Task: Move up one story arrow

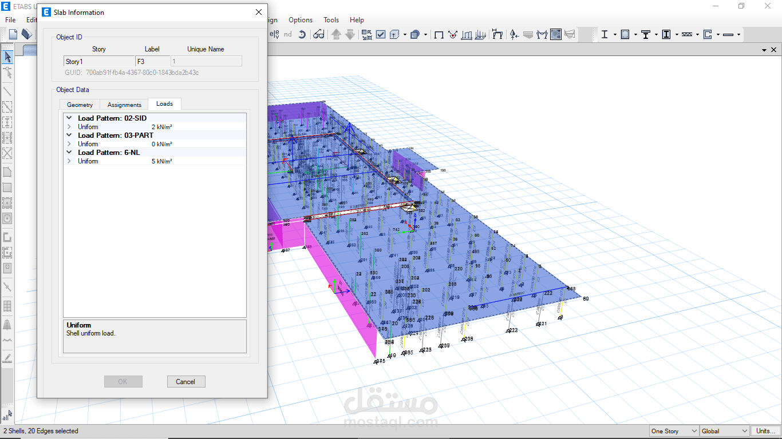Action: pyautogui.click(x=336, y=34)
